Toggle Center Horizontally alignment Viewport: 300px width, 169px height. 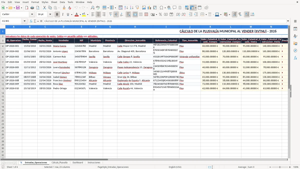click(98, 15)
